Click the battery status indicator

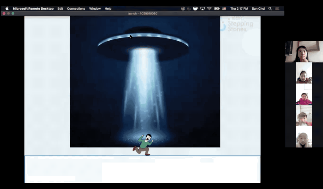(x=216, y=9)
